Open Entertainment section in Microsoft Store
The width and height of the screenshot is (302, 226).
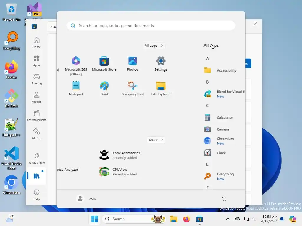pyautogui.click(x=37, y=116)
